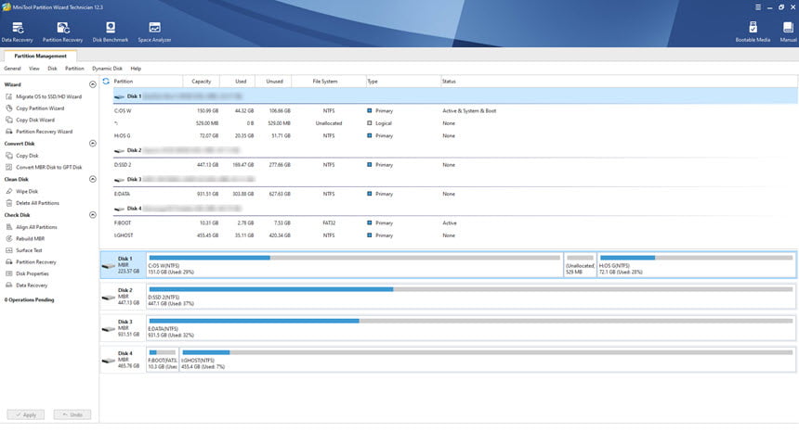This screenshot has width=799, height=432.
Task: Open the Manual
Action: (x=788, y=32)
